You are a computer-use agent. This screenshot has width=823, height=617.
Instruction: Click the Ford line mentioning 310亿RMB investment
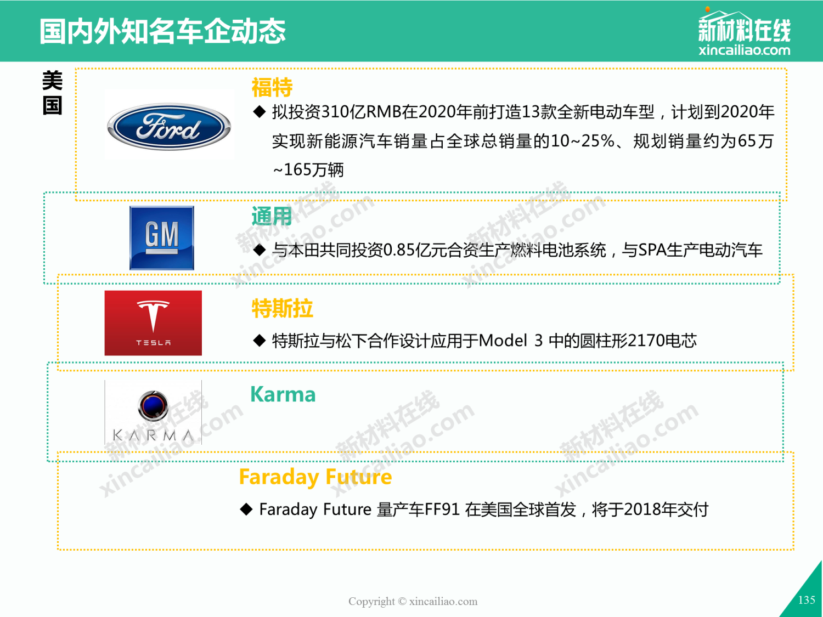point(523,112)
